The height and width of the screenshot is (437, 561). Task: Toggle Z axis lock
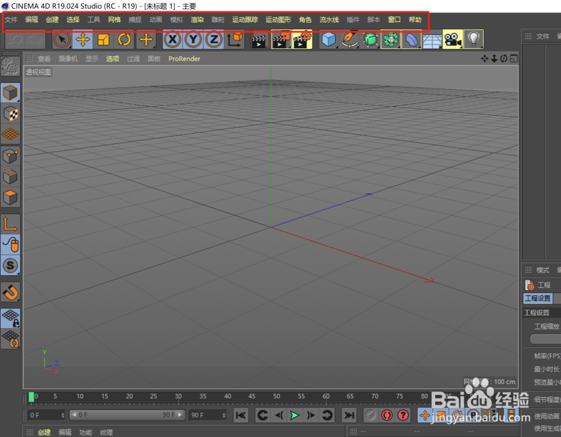click(x=214, y=39)
